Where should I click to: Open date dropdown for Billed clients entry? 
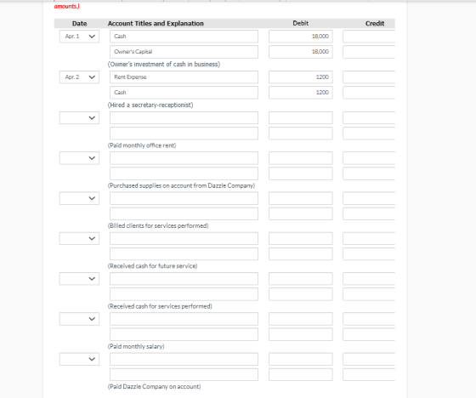click(79, 198)
